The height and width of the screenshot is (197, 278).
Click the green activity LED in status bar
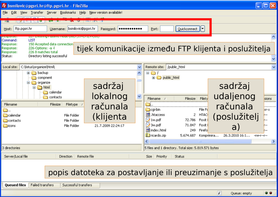[x=266, y=193]
